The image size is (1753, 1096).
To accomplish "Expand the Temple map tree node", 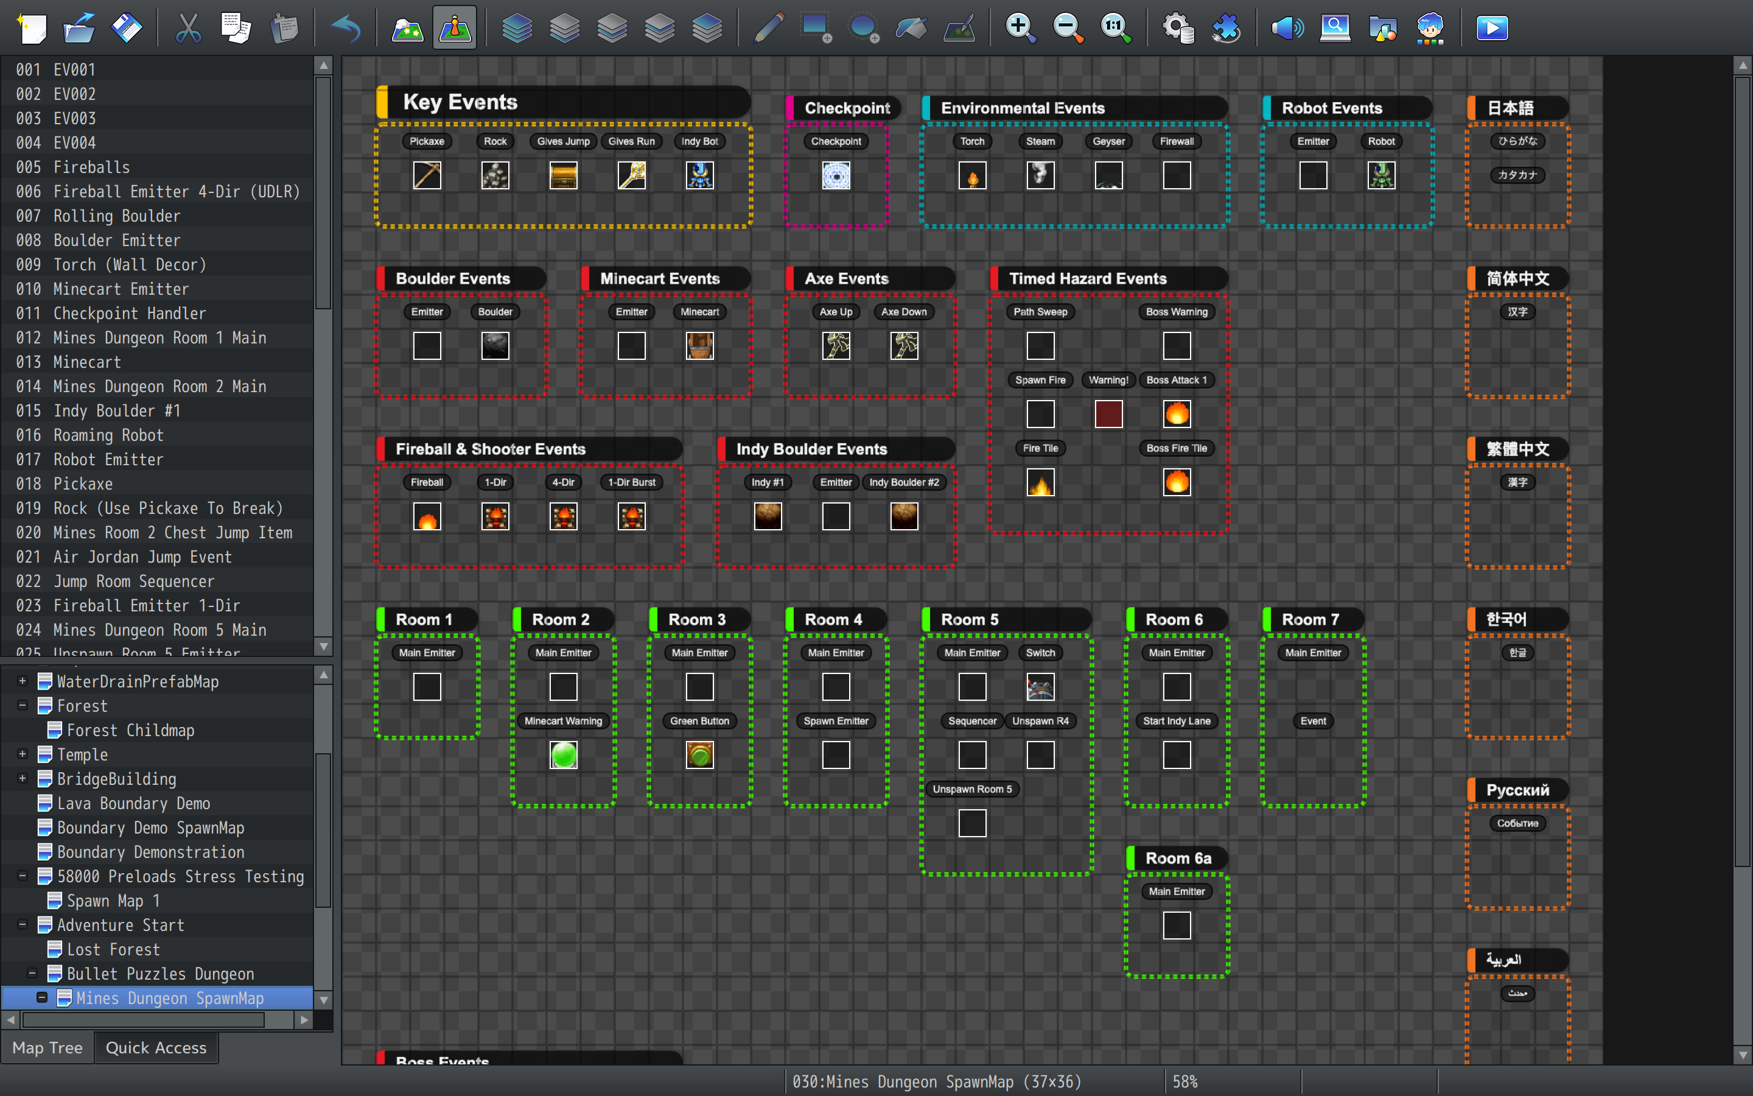I will (23, 754).
